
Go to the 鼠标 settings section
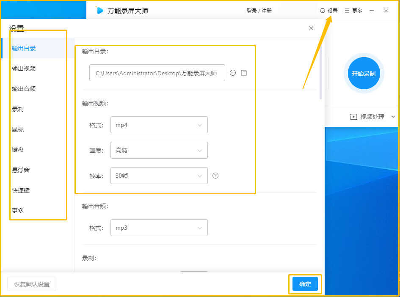pyautogui.click(x=18, y=129)
